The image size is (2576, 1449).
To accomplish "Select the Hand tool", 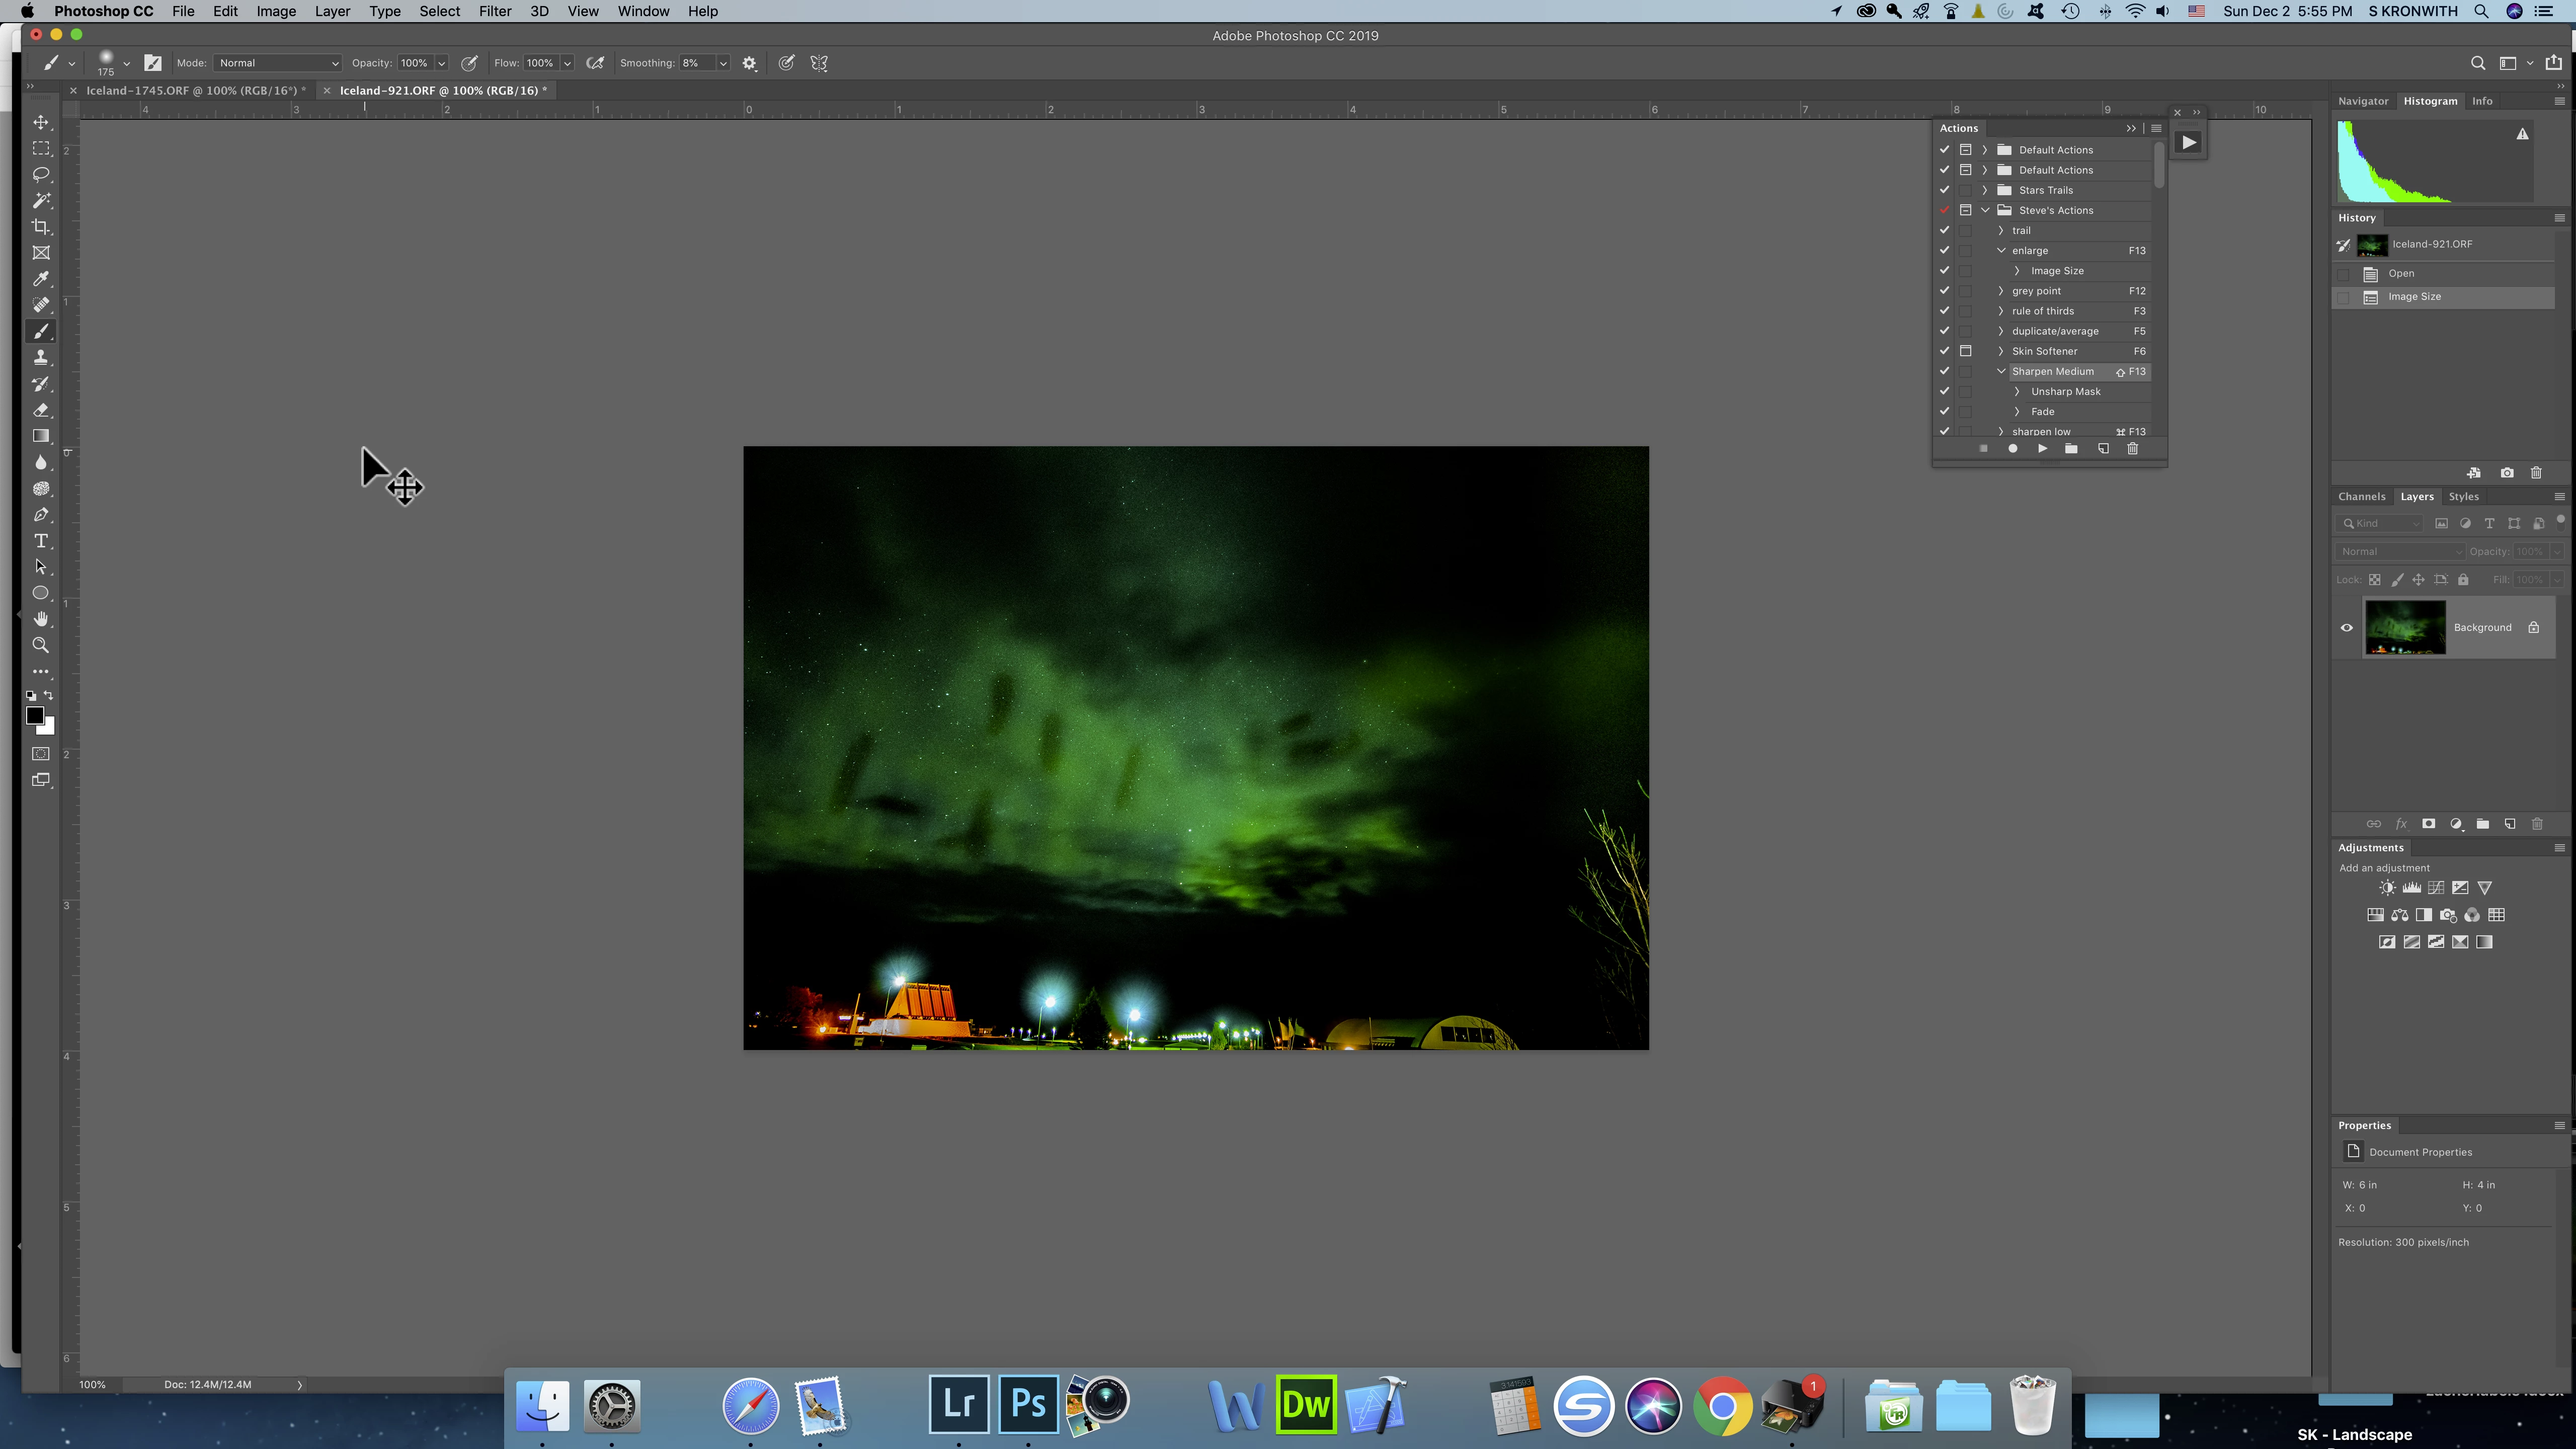I will pos(41,619).
